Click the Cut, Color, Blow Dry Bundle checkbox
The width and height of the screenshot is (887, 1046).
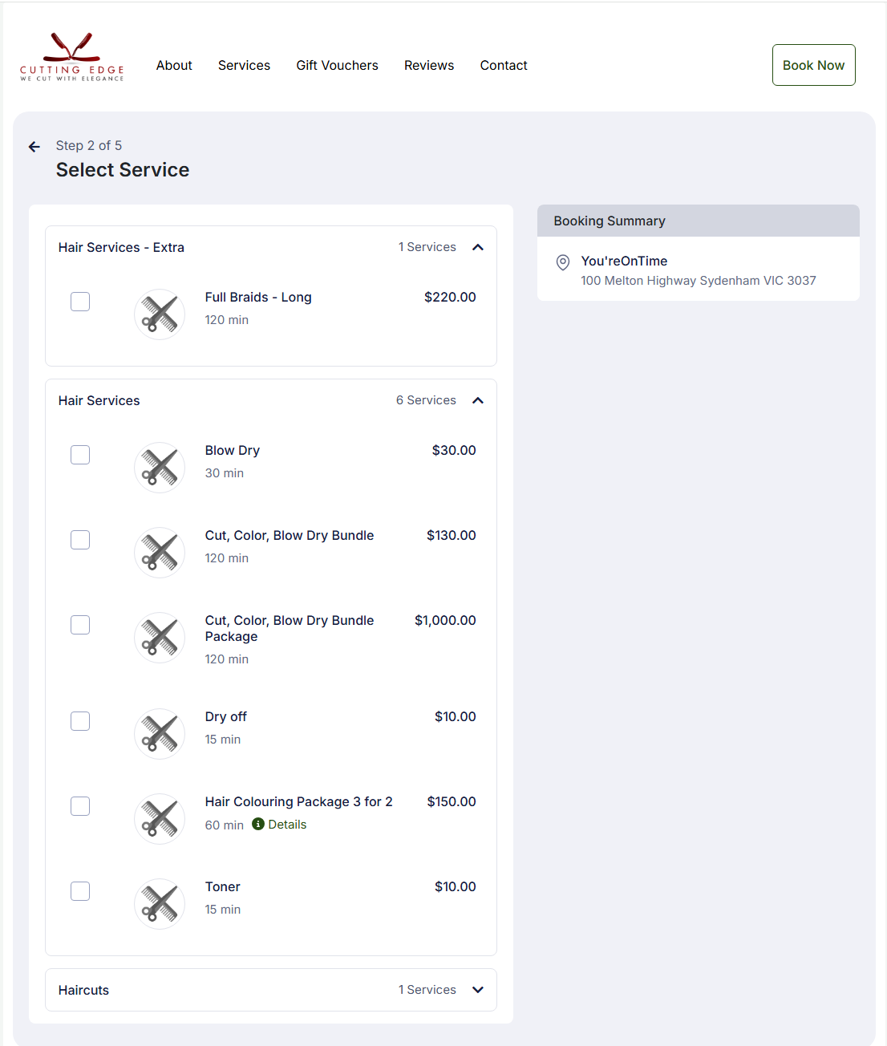pyautogui.click(x=79, y=539)
